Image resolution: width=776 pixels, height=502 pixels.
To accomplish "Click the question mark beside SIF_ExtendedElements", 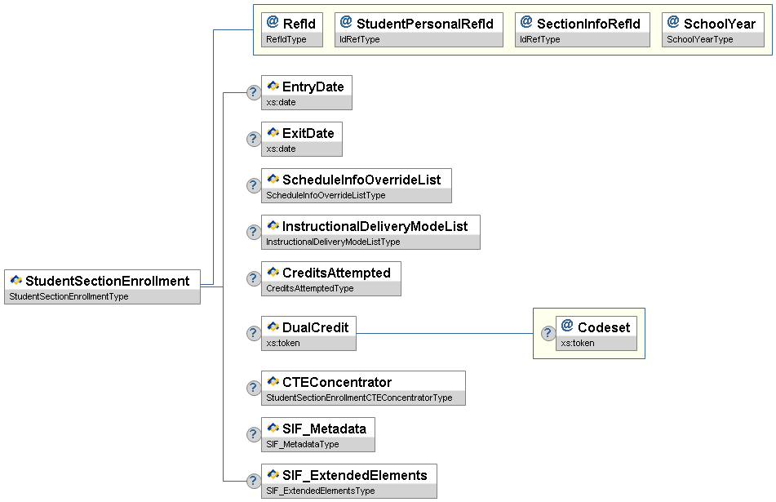I will point(253,482).
